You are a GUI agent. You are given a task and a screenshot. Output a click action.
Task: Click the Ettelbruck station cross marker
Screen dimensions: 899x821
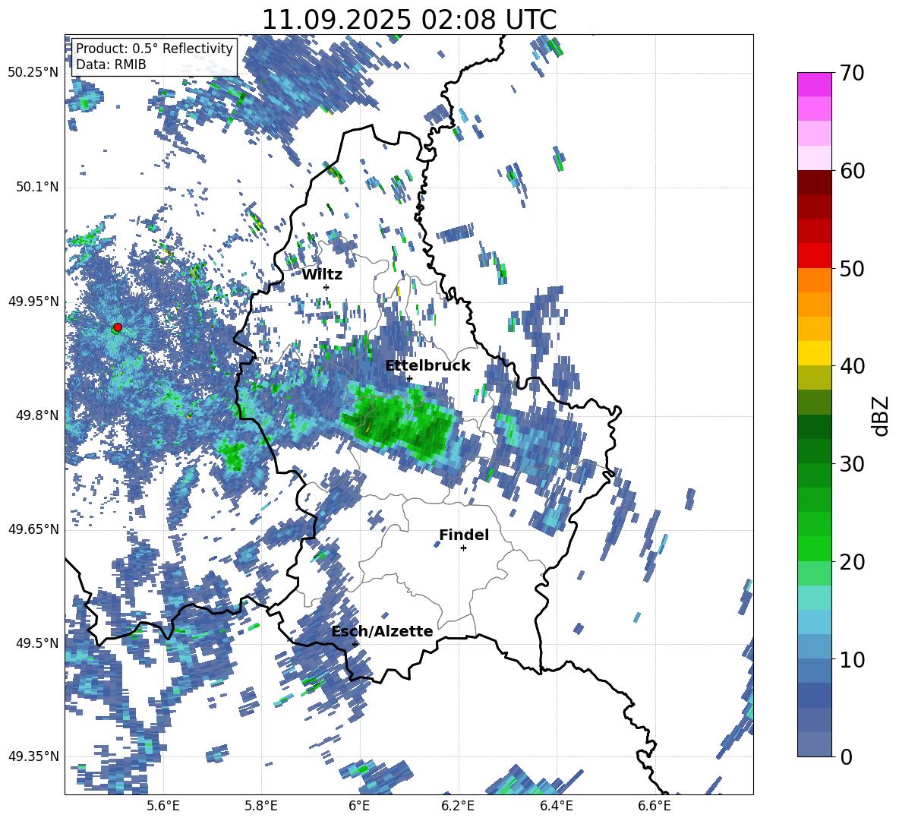click(409, 378)
